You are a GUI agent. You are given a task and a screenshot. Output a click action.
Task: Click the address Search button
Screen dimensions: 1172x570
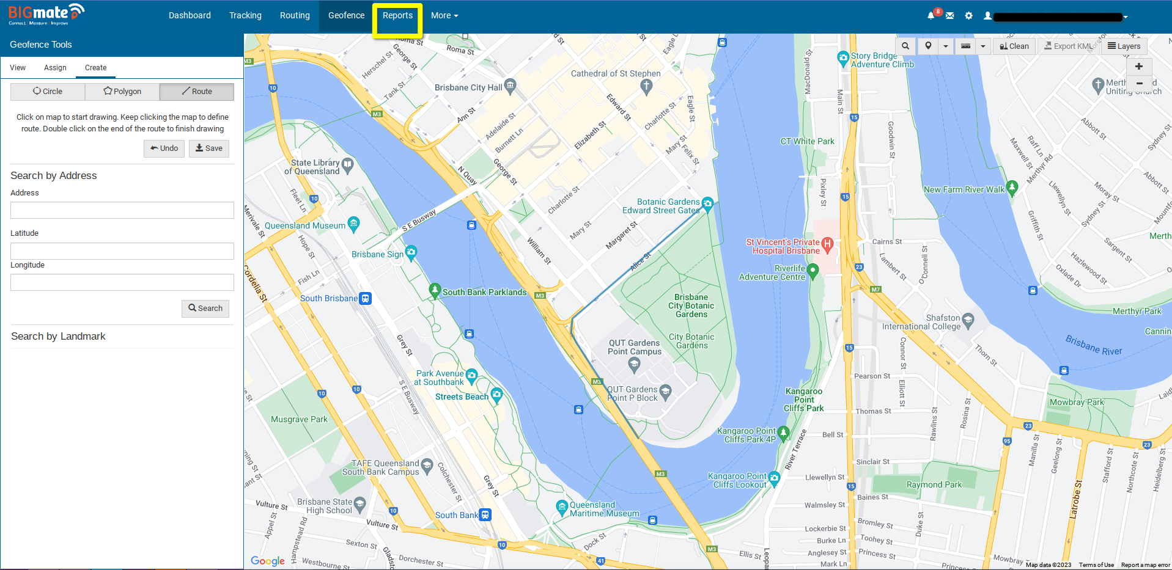pyautogui.click(x=205, y=309)
